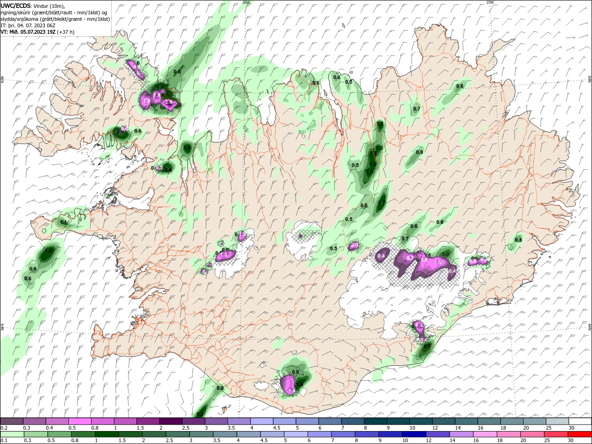Pick the light grey snow swatch starting at 25
592x444 pixels.
[x=557, y=421]
